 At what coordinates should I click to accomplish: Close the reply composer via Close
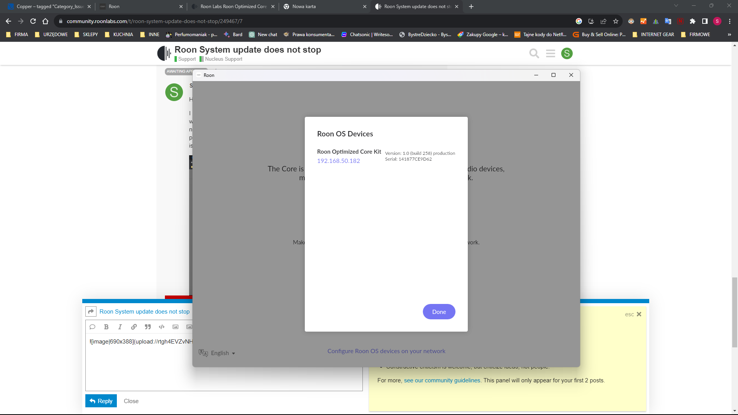point(131,401)
